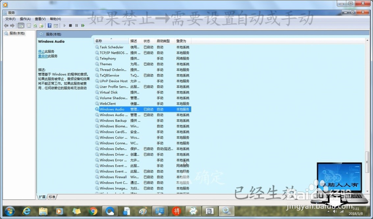Select the Virtual Disk service row
The height and width of the screenshot is (219, 373).
[x=142, y=92]
